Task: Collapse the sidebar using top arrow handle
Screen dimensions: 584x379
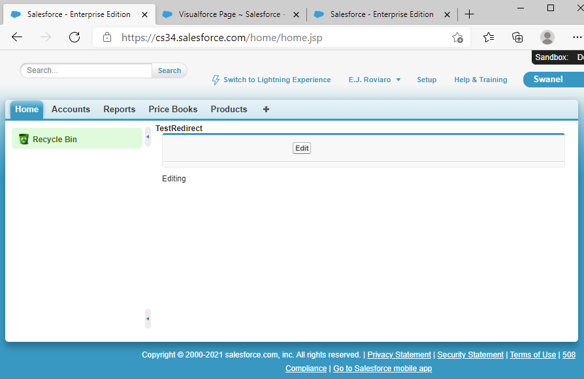Action: tap(148, 136)
